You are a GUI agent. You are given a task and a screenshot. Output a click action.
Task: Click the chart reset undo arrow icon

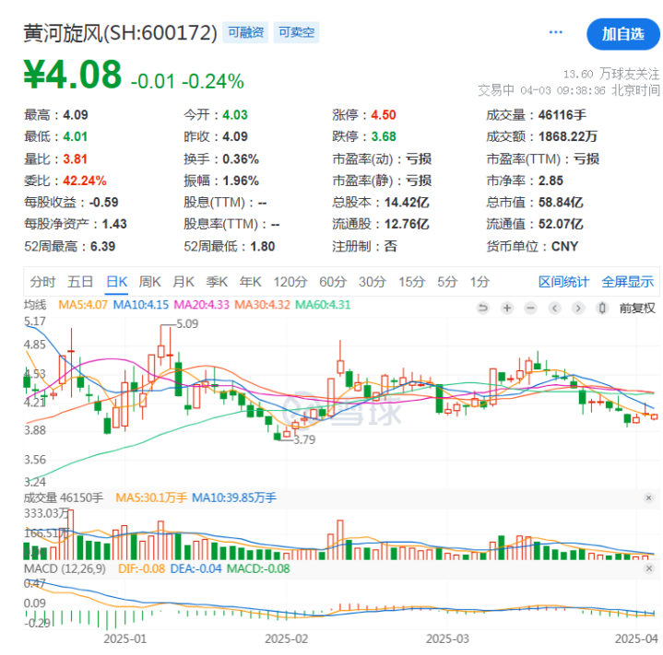point(482,308)
